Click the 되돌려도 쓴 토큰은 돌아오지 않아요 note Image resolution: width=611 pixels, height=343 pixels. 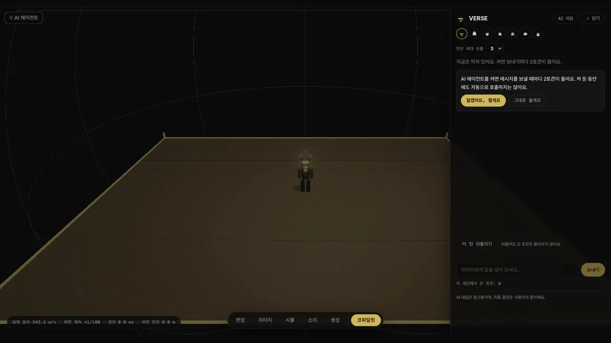531,244
